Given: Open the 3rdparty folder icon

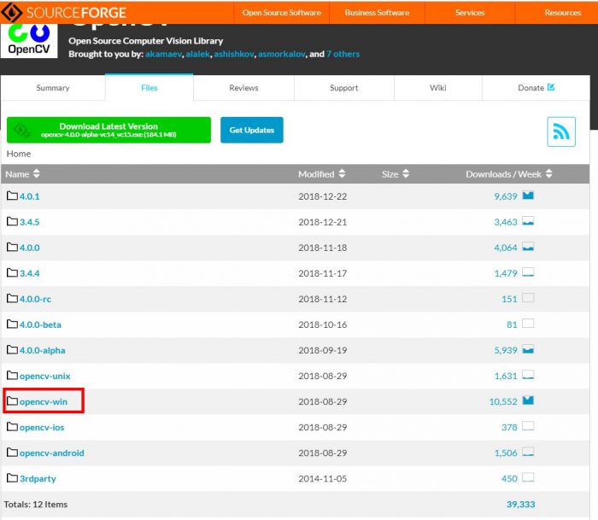Looking at the screenshot, I should pyautogui.click(x=12, y=478).
